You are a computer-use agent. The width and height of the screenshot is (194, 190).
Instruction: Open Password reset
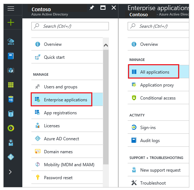point(67,178)
